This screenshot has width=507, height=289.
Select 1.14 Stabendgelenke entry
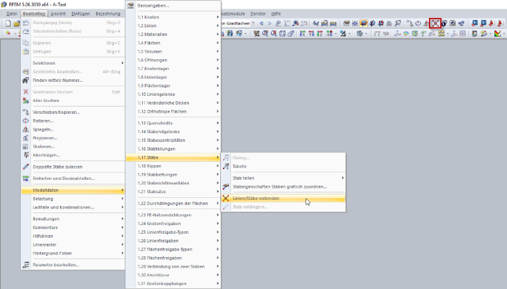(173, 131)
